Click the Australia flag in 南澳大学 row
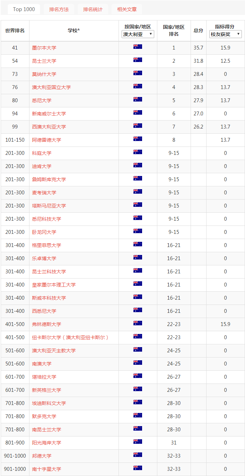The width and height of the screenshot is (245, 476). [x=138, y=363]
